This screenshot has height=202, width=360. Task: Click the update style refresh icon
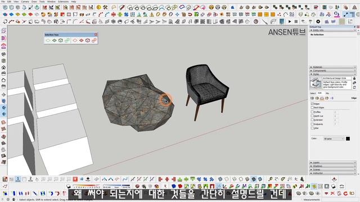(x=354, y=88)
